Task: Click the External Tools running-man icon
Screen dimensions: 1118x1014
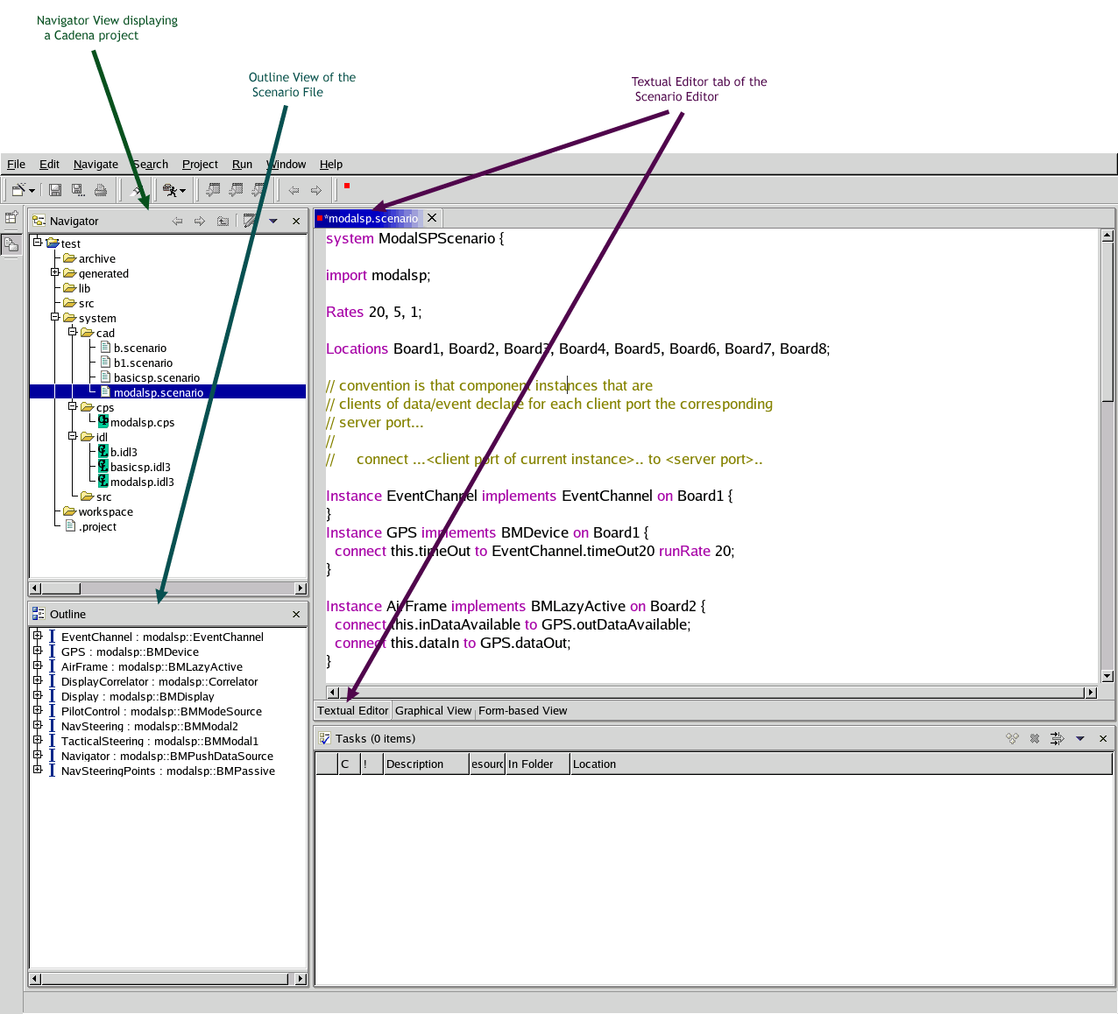Action: click(170, 190)
